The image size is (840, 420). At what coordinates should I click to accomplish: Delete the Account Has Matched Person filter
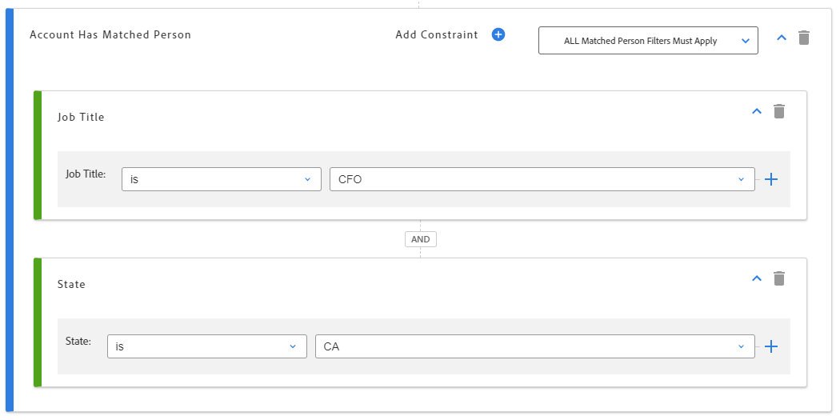pos(804,38)
